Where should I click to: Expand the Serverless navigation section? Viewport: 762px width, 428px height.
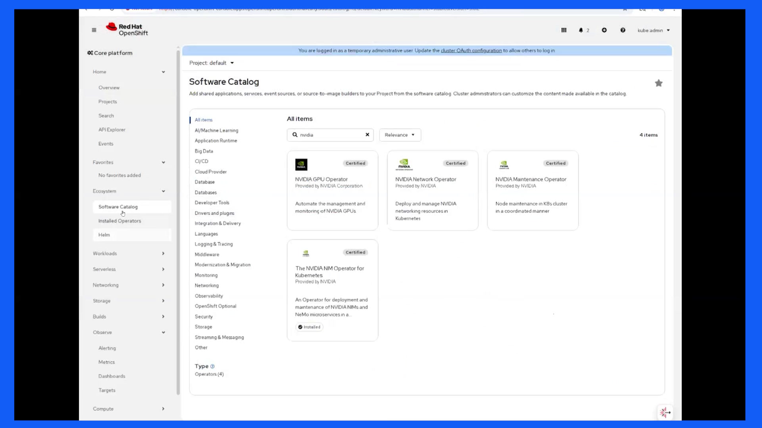coord(129,269)
